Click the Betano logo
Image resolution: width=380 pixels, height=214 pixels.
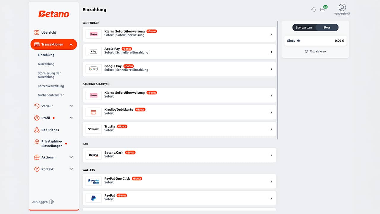tap(54, 14)
